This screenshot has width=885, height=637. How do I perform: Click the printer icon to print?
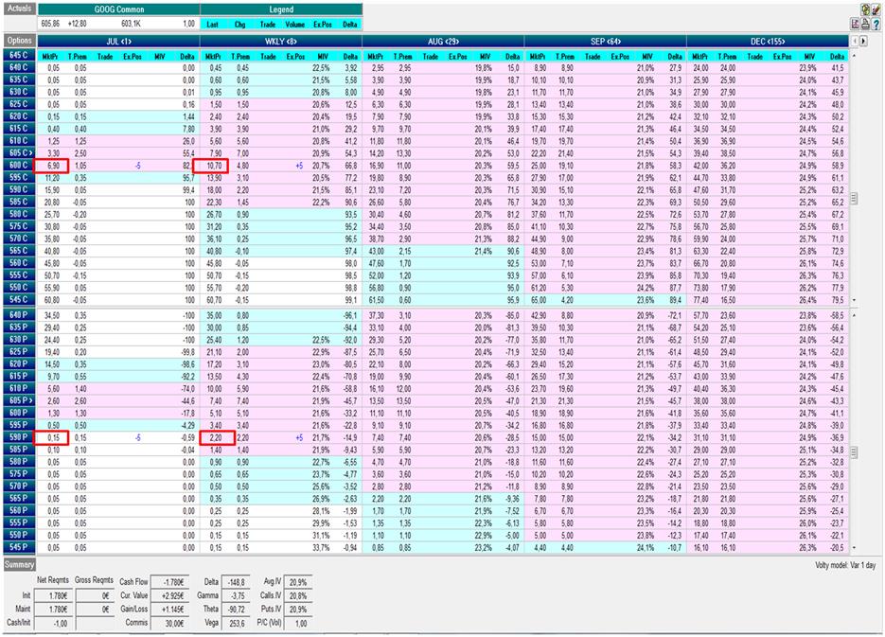(x=865, y=24)
